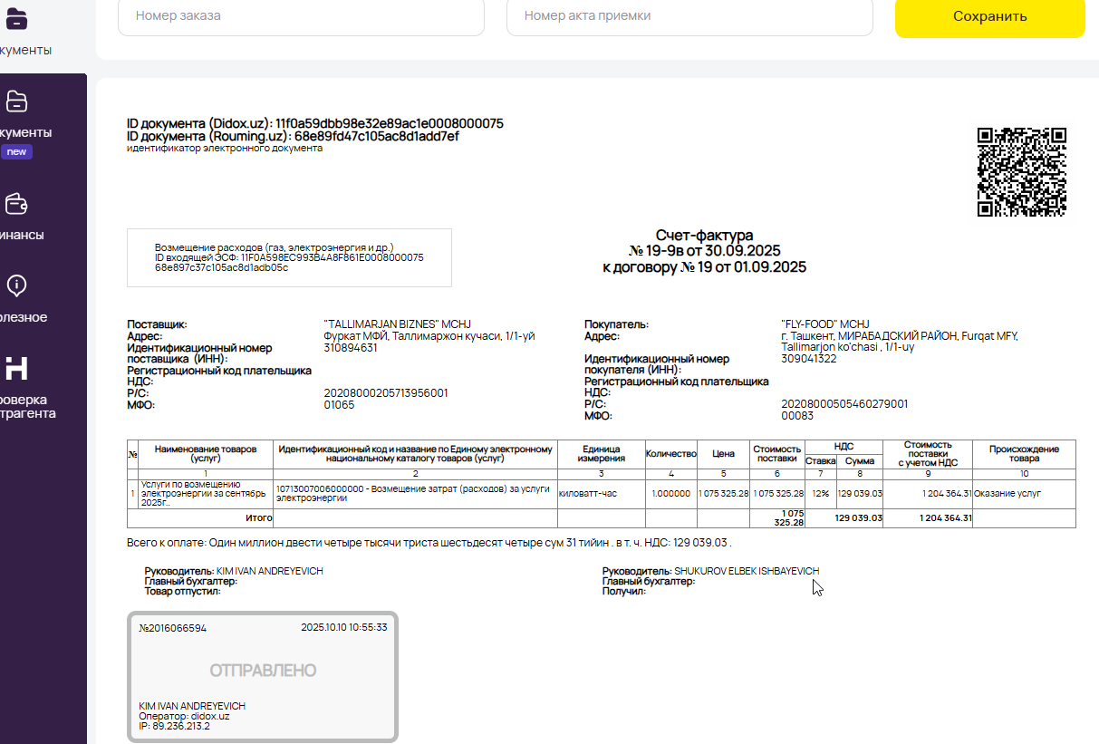Click stamp number №2016066594
The height and width of the screenshot is (744, 1099).
173,628
